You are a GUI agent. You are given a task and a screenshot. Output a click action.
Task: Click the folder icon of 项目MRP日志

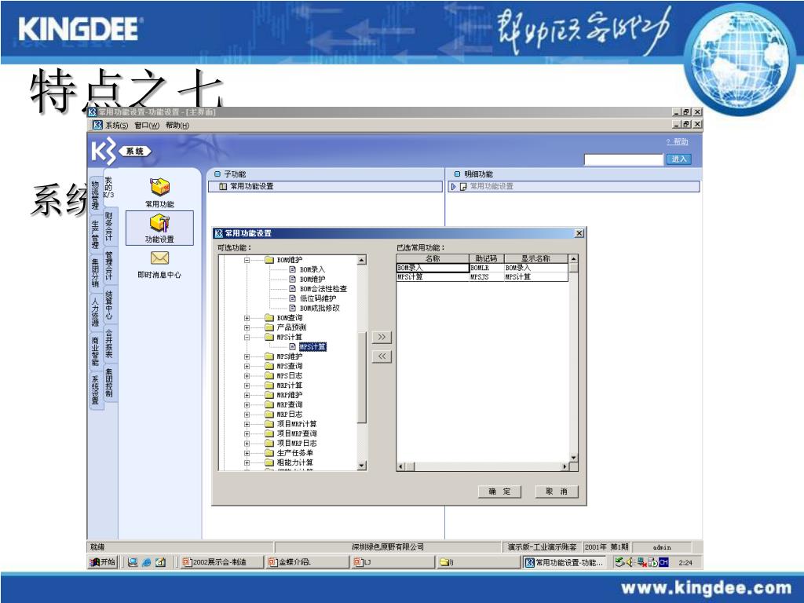(x=269, y=443)
